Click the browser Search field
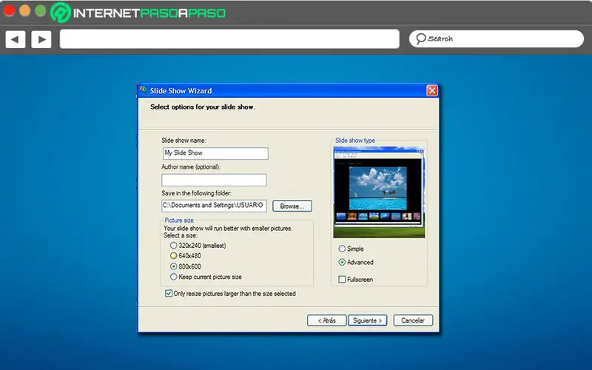Image resolution: width=592 pixels, height=370 pixels. click(496, 39)
